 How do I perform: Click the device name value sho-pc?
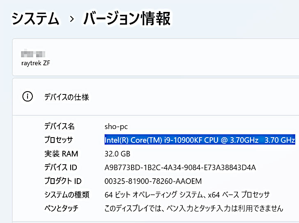tap(116, 126)
